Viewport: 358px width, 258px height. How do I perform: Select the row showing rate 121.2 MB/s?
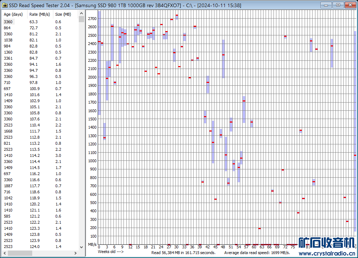34,216
